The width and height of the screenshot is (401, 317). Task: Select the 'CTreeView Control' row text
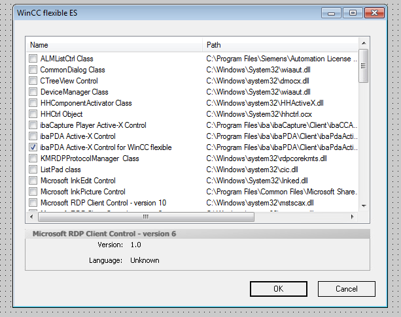tap(69, 81)
